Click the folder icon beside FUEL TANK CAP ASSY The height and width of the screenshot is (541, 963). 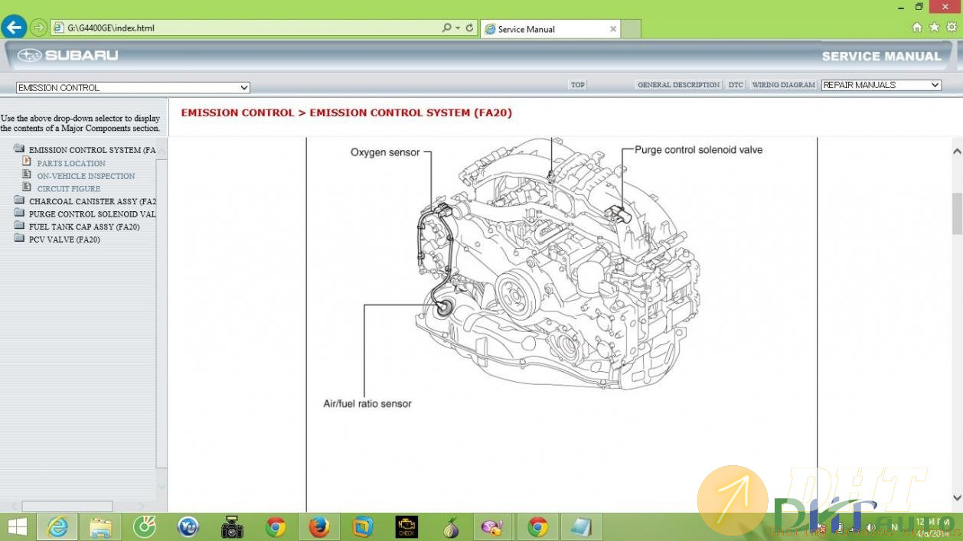(x=19, y=226)
